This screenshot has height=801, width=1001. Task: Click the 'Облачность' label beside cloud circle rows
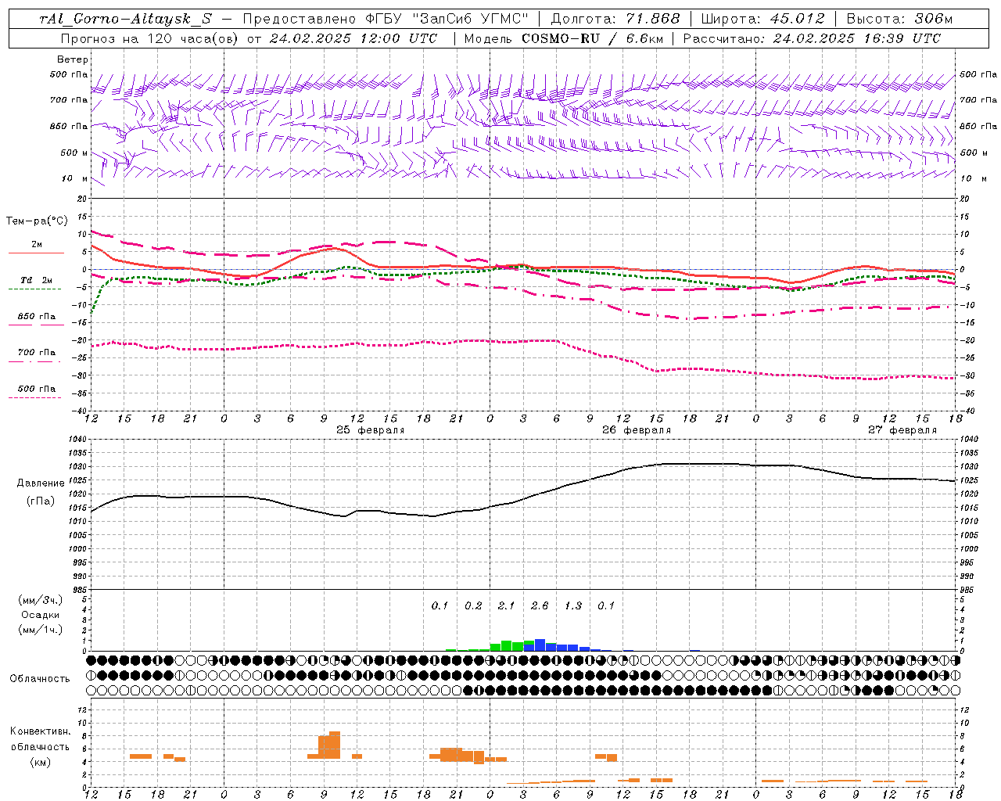(x=40, y=678)
